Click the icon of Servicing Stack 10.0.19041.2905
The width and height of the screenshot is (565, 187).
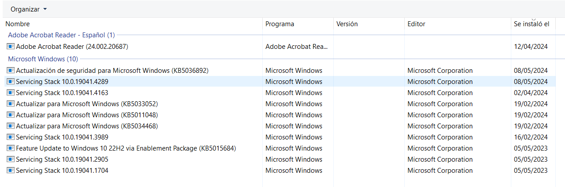coord(11,159)
